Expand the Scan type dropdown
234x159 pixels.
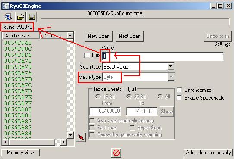click(x=171, y=66)
